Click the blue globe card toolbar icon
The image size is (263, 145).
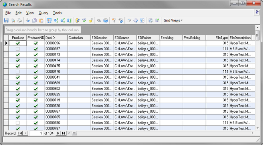105,20
